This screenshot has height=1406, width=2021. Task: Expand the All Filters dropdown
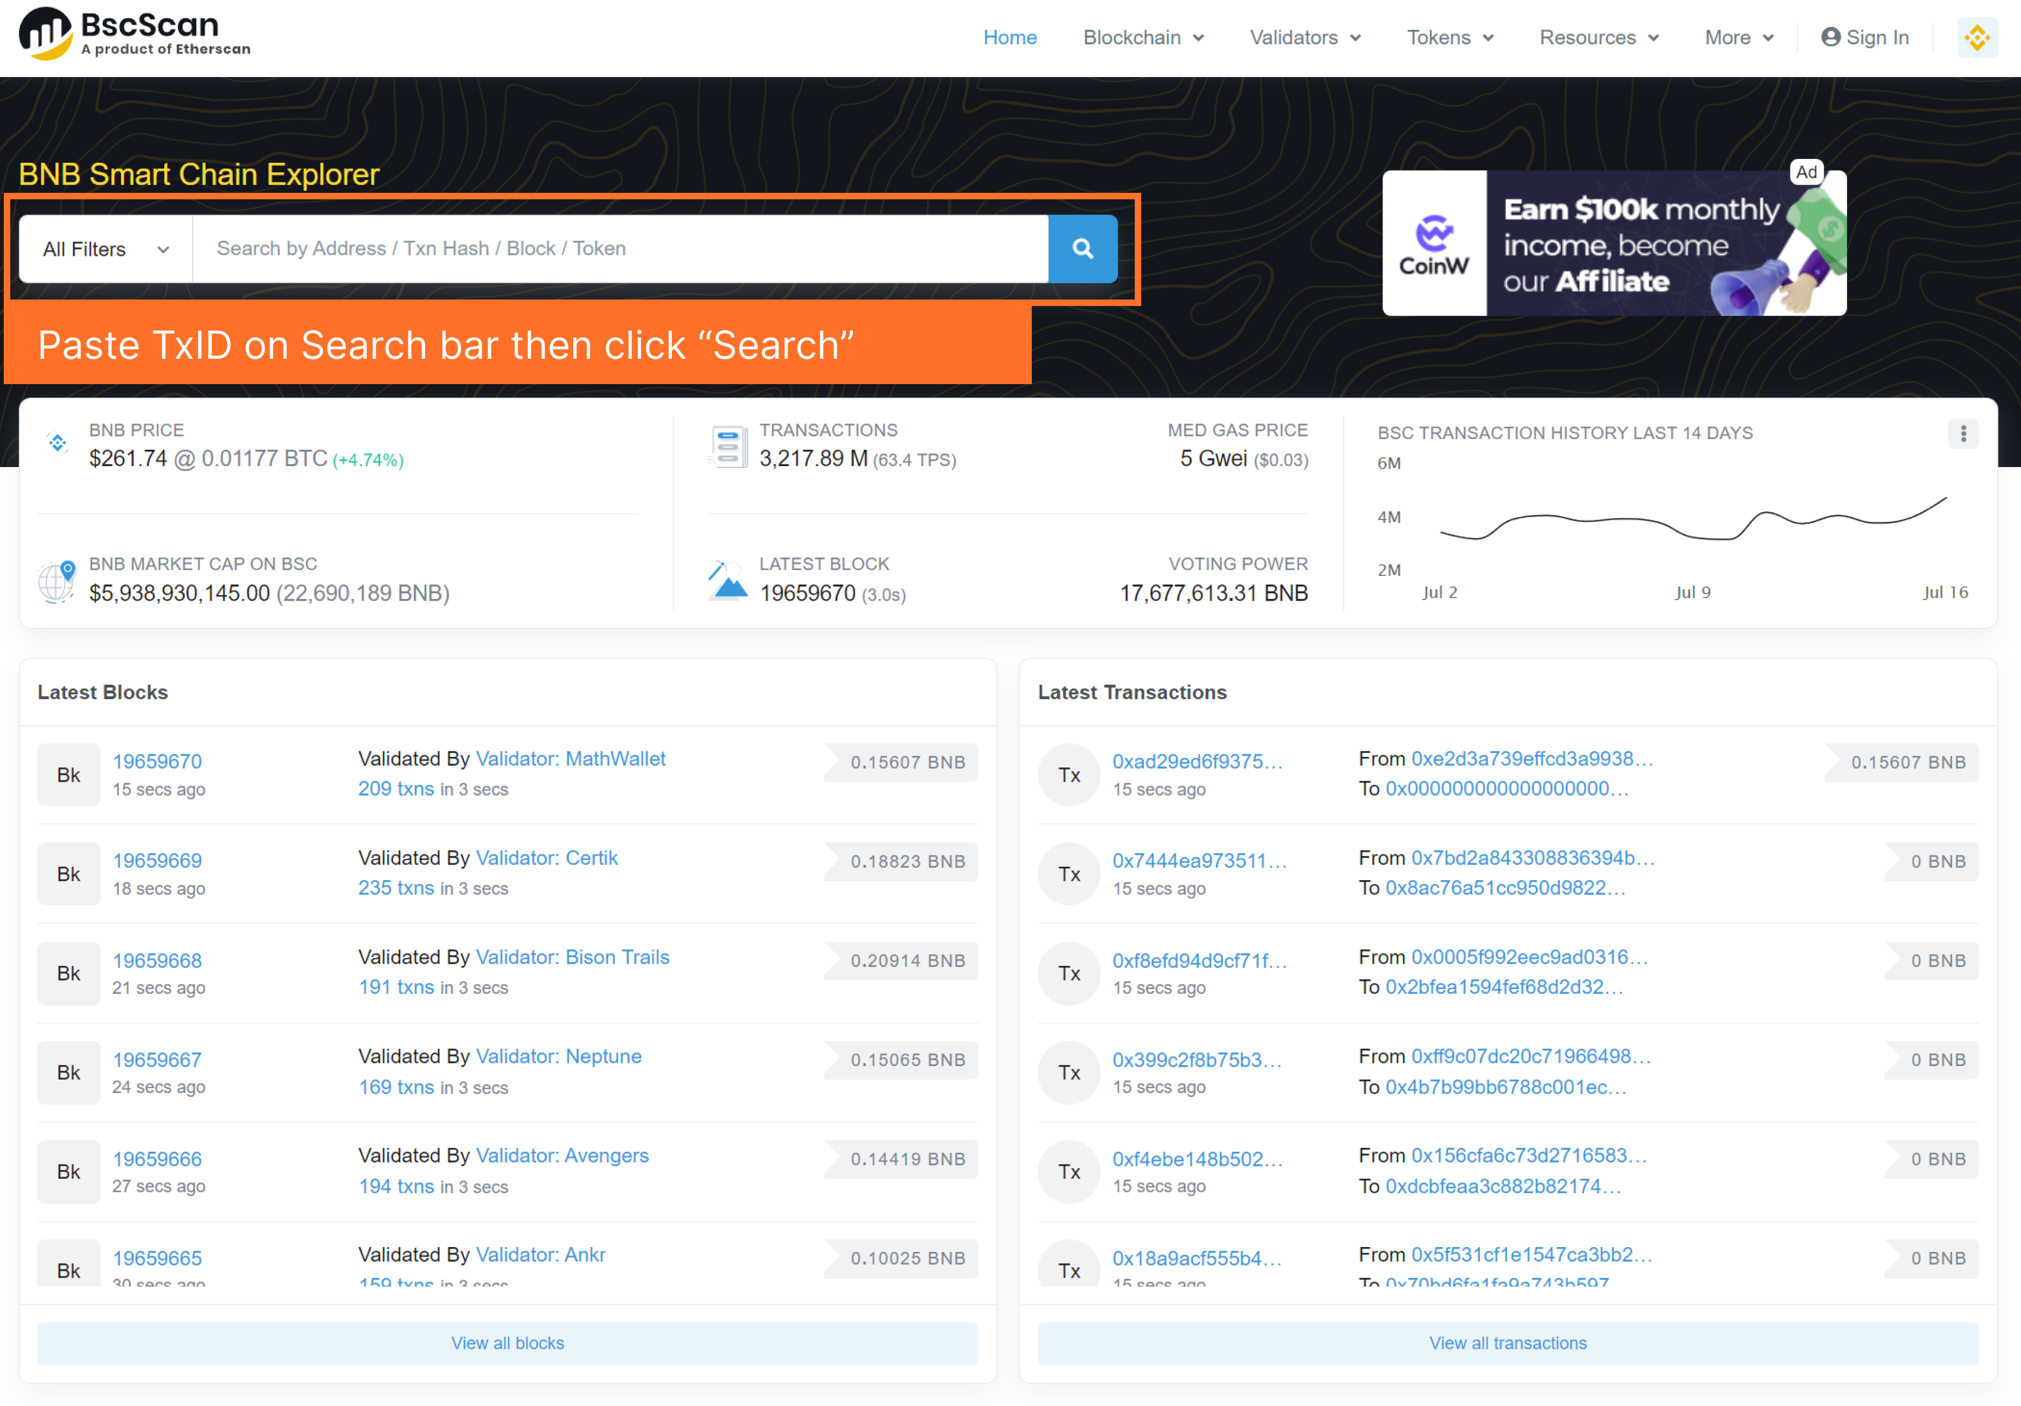106,249
